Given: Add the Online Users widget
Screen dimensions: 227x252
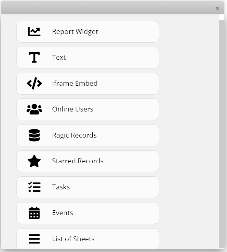Looking at the screenshot, I should point(87,109).
